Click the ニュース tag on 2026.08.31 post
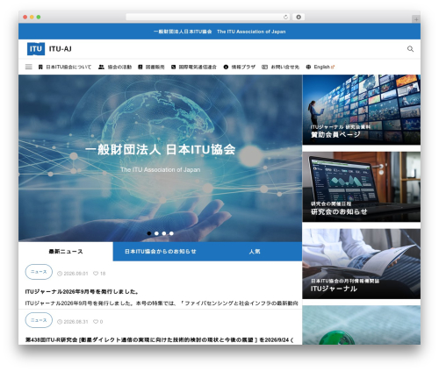This screenshot has height=371, width=439. coord(39,320)
